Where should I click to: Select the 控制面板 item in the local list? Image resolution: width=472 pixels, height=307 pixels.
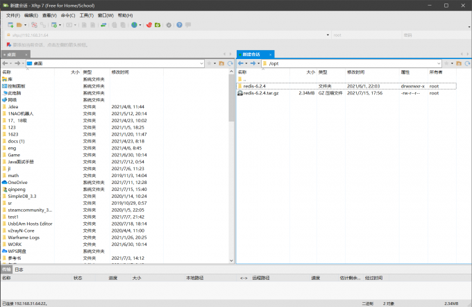(x=17, y=86)
